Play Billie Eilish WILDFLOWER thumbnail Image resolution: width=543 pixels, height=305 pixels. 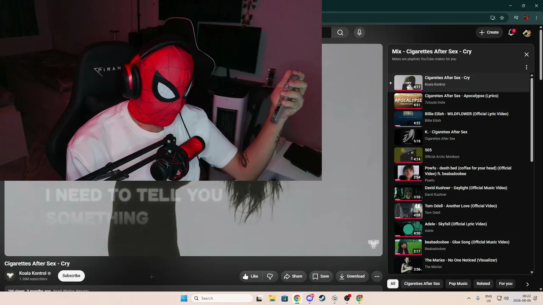(408, 119)
